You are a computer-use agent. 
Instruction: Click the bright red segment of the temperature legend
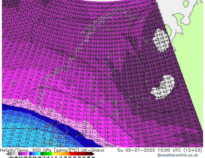[70, 154]
